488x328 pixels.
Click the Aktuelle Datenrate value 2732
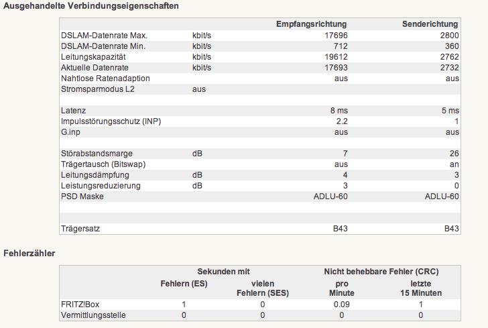coord(449,68)
